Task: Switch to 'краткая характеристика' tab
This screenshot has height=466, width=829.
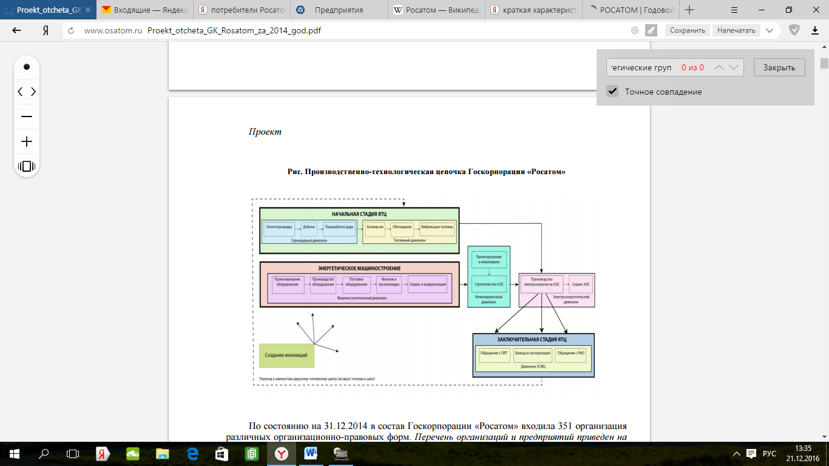Action: [x=533, y=10]
